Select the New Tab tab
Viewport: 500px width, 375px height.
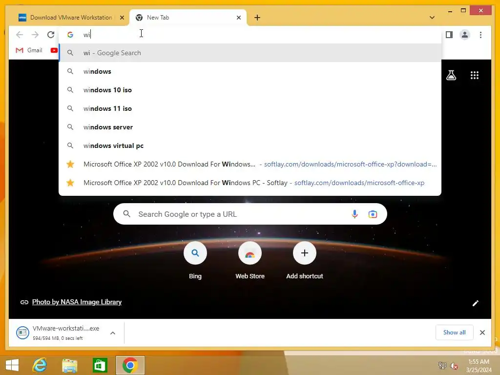coord(188,18)
